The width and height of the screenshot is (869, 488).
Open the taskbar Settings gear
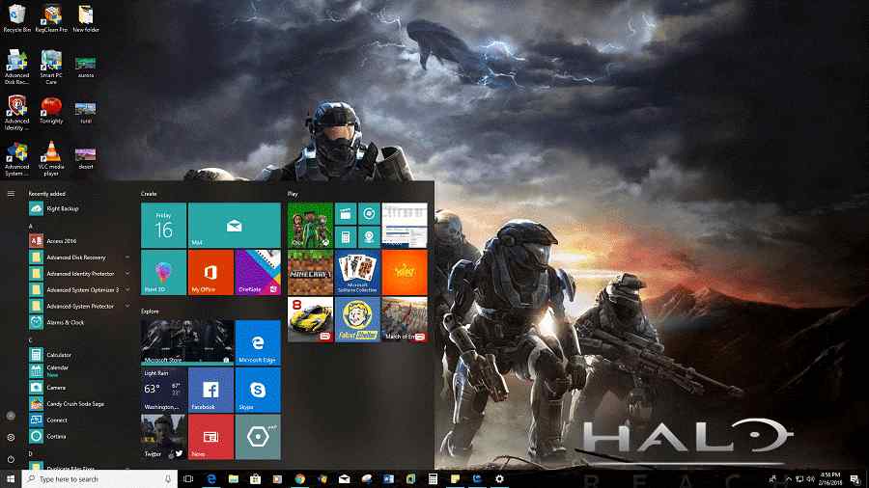click(x=499, y=479)
